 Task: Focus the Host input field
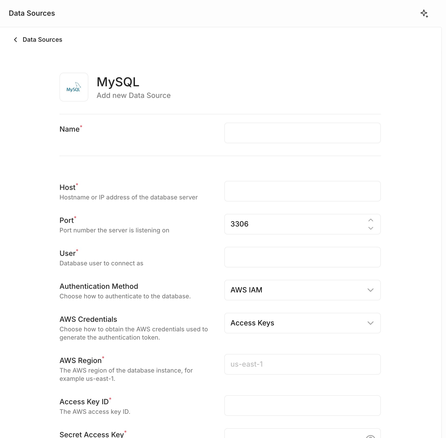(x=302, y=191)
